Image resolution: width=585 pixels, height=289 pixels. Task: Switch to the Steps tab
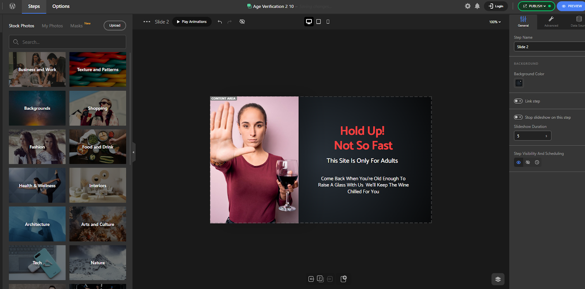click(34, 7)
